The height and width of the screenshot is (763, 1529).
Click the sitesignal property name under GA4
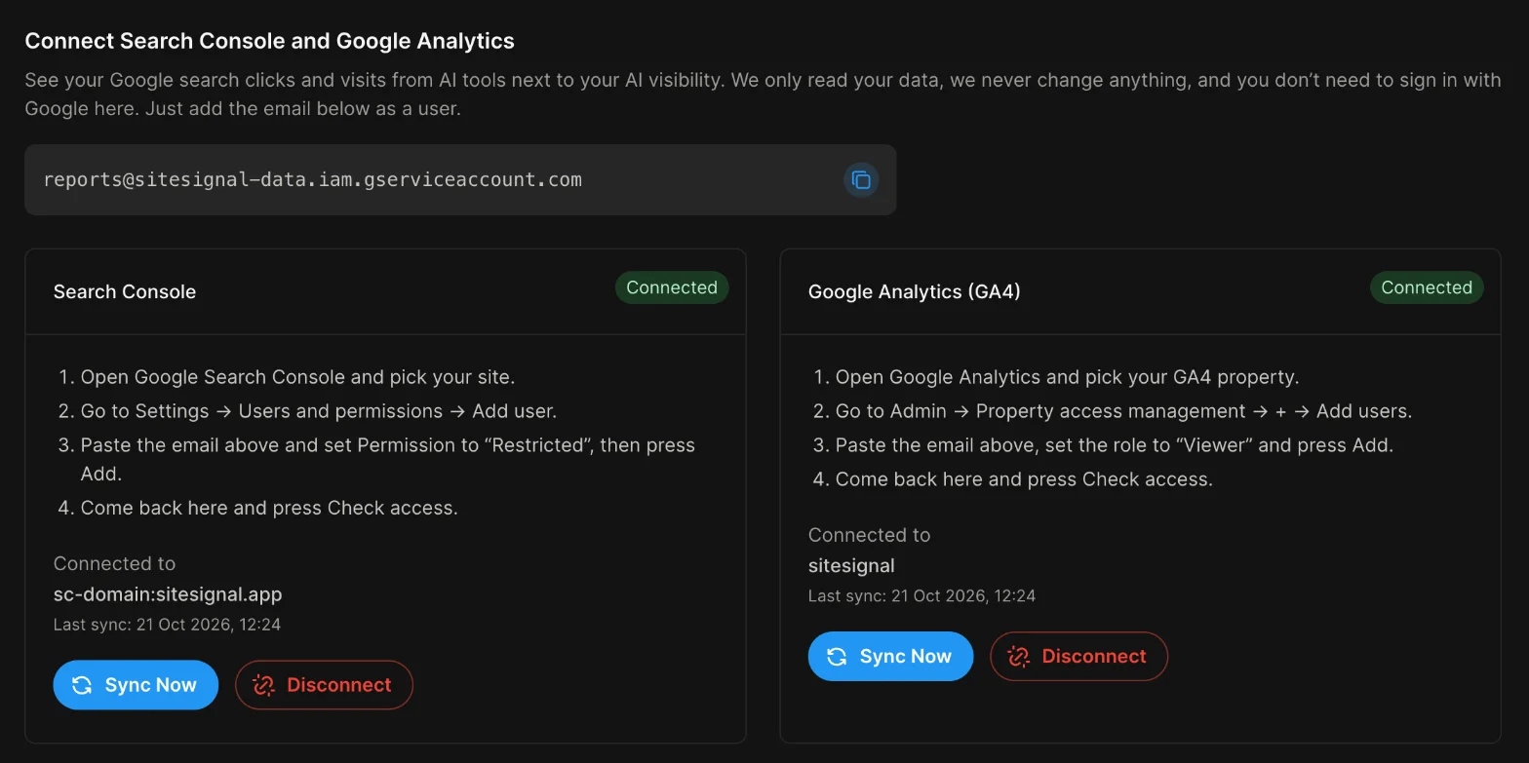point(851,565)
